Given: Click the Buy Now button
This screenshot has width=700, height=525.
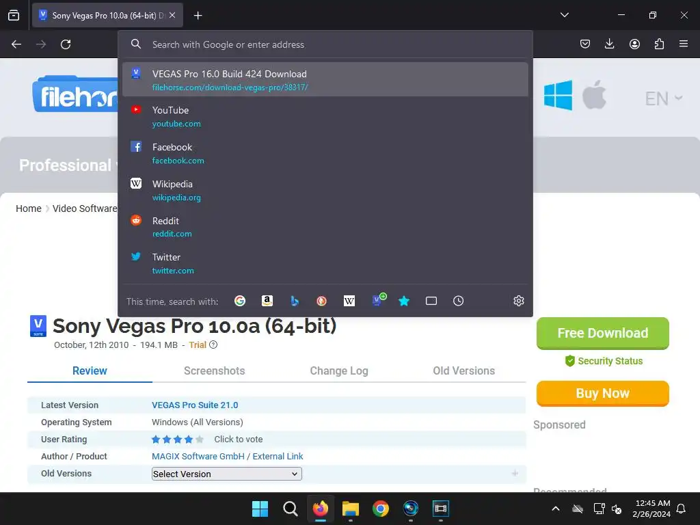Looking at the screenshot, I should (x=603, y=393).
